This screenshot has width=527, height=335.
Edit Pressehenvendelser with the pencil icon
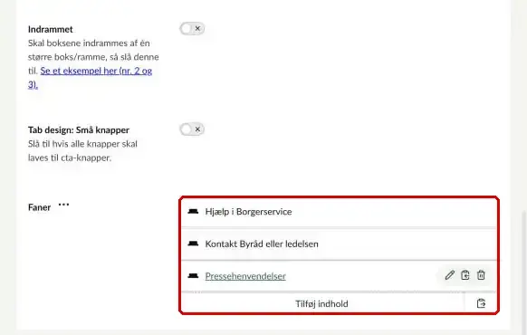450,275
